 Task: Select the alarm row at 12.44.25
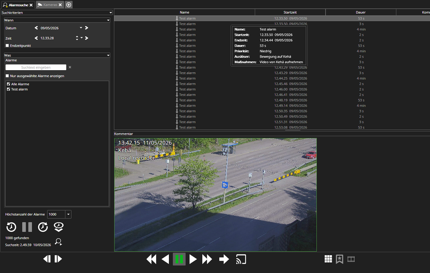(272, 78)
